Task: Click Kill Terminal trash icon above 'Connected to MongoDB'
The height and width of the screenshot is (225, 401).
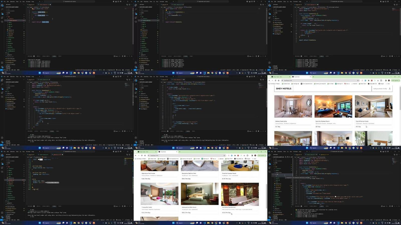Action: pyautogui.click(x=125, y=56)
